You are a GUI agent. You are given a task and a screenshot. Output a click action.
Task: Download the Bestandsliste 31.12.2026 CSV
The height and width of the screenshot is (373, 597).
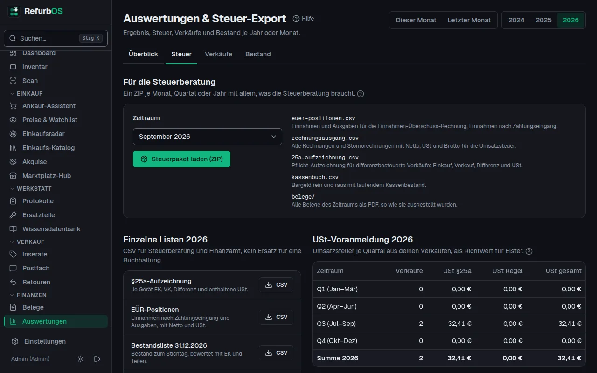click(x=276, y=353)
